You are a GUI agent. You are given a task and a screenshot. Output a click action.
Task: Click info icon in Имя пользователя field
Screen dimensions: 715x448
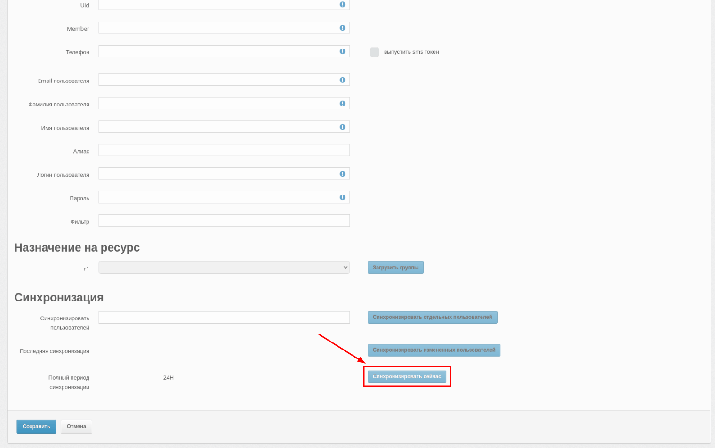pyautogui.click(x=342, y=127)
